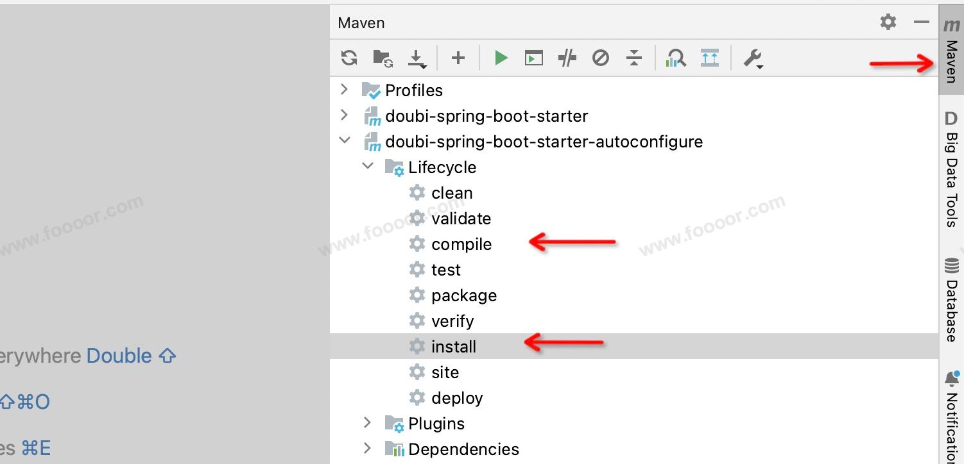Collapse the Lifecycle node

[x=368, y=166]
